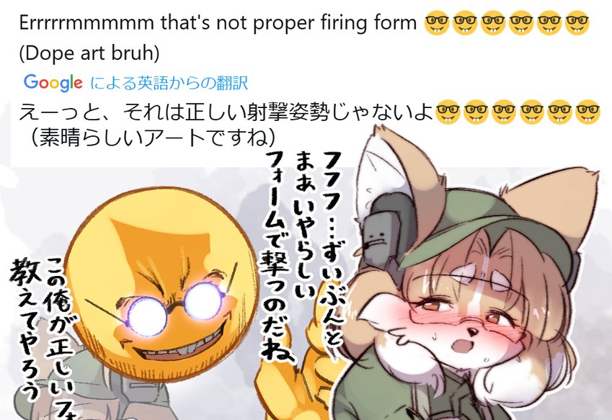The image size is (612, 420).
Task: Click the first nerd emoji in English text
Action: pos(437,23)
